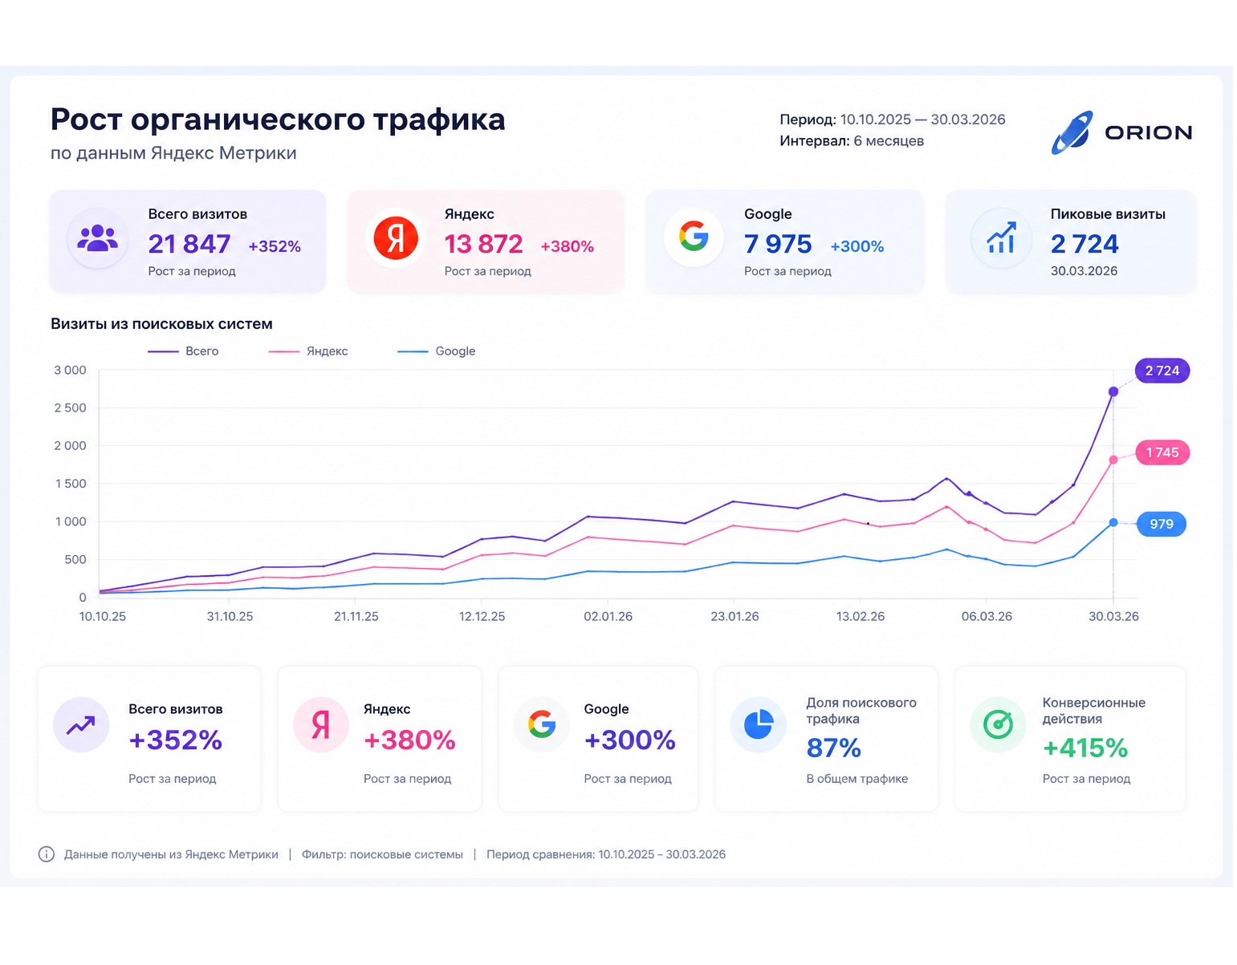Click the Доля поискового трафика label
Viewport: 1237px width, 965px height.
861,711
